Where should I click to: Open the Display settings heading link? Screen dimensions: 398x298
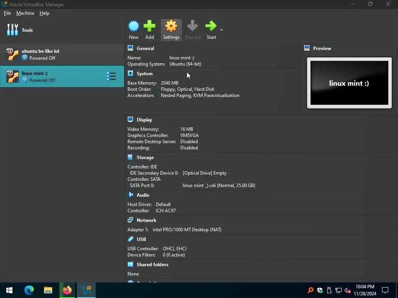[145, 120]
